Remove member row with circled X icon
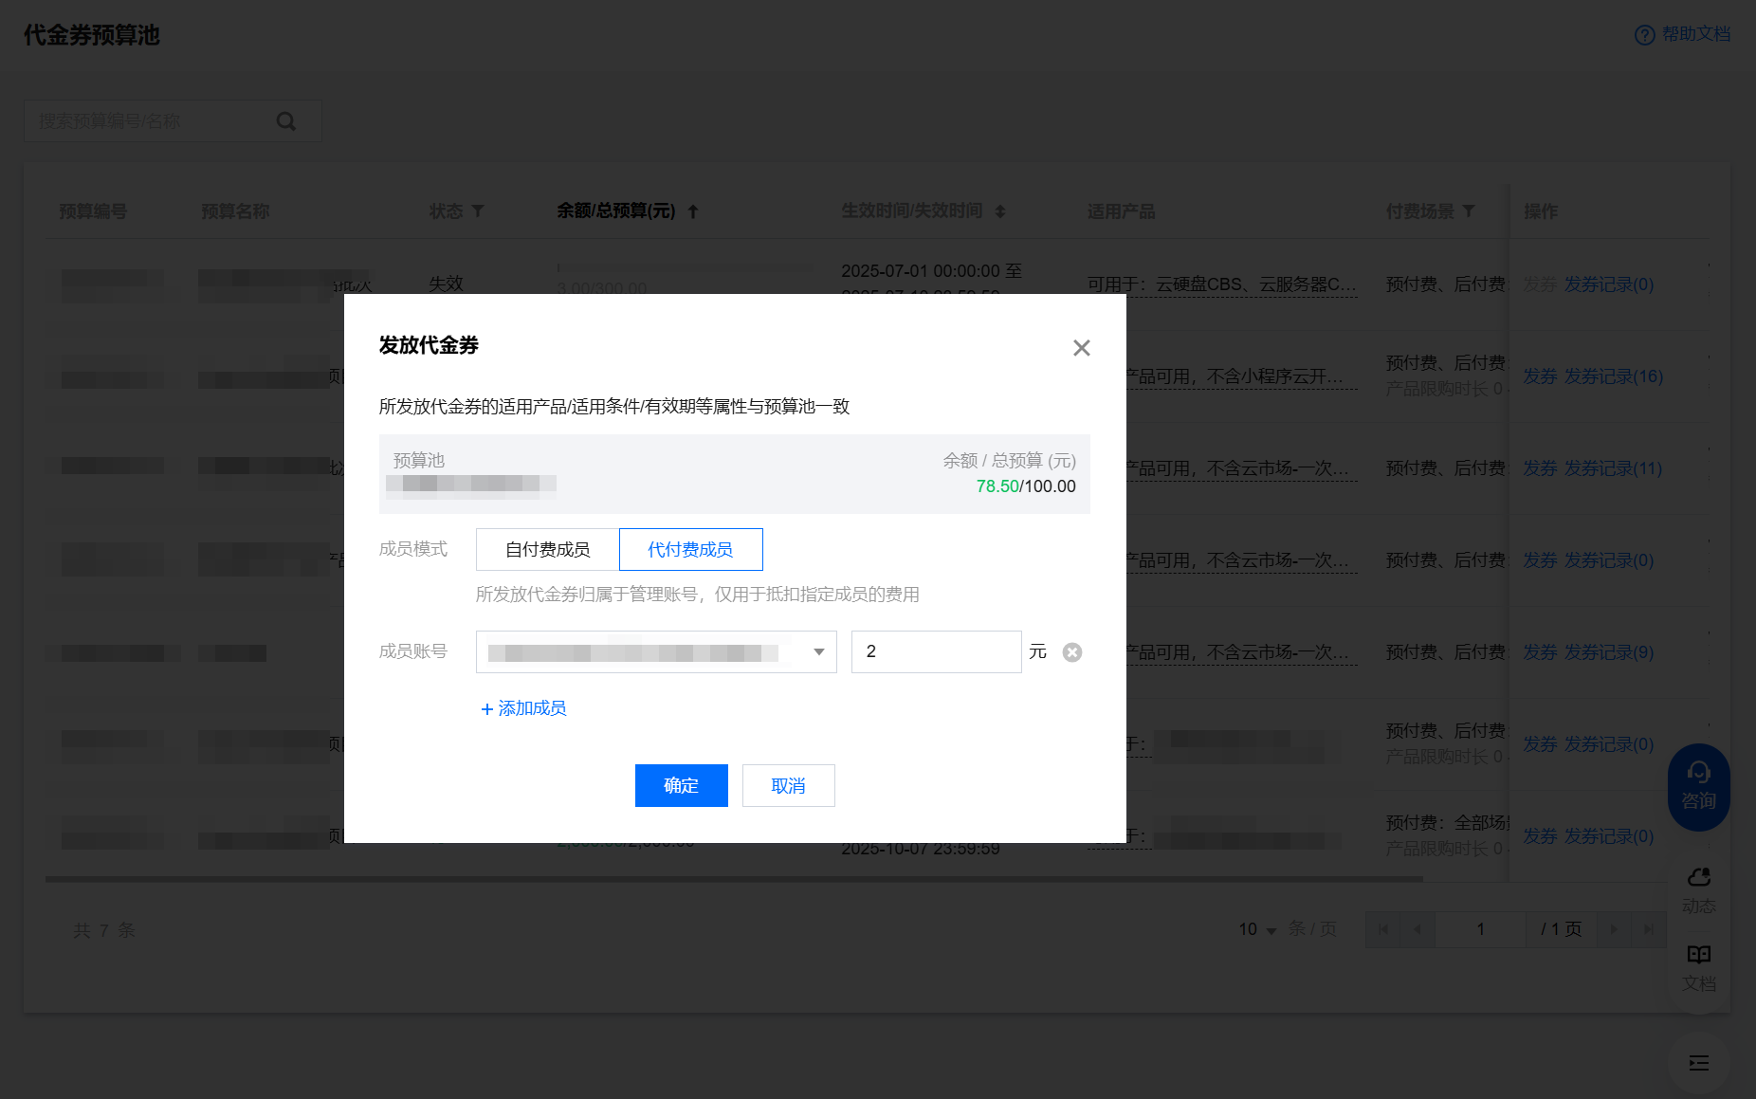1756x1099 pixels. [1071, 652]
